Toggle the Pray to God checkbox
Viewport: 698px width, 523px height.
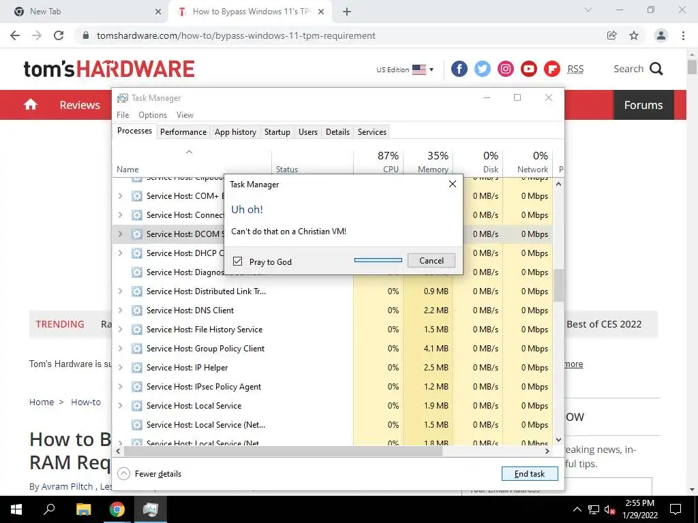point(238,261)
